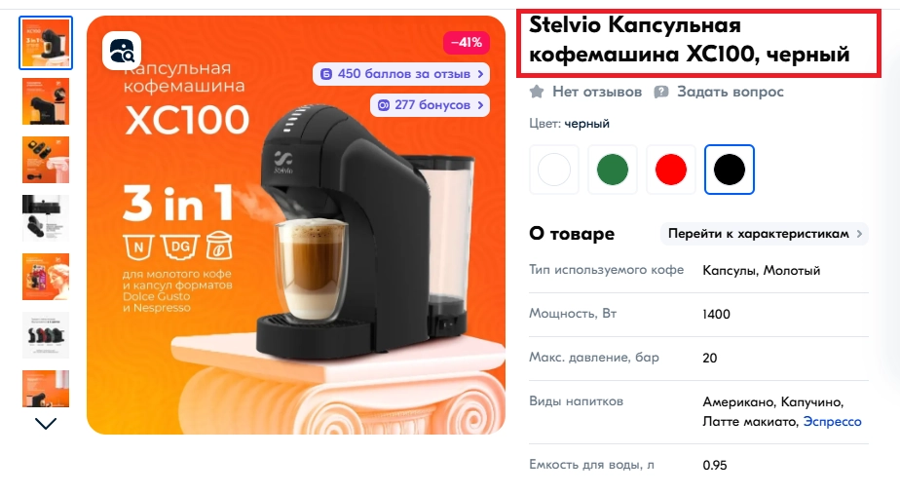This screenshot has height=494, width=900.
Task: Select the black color option
Action: (730, 170)
